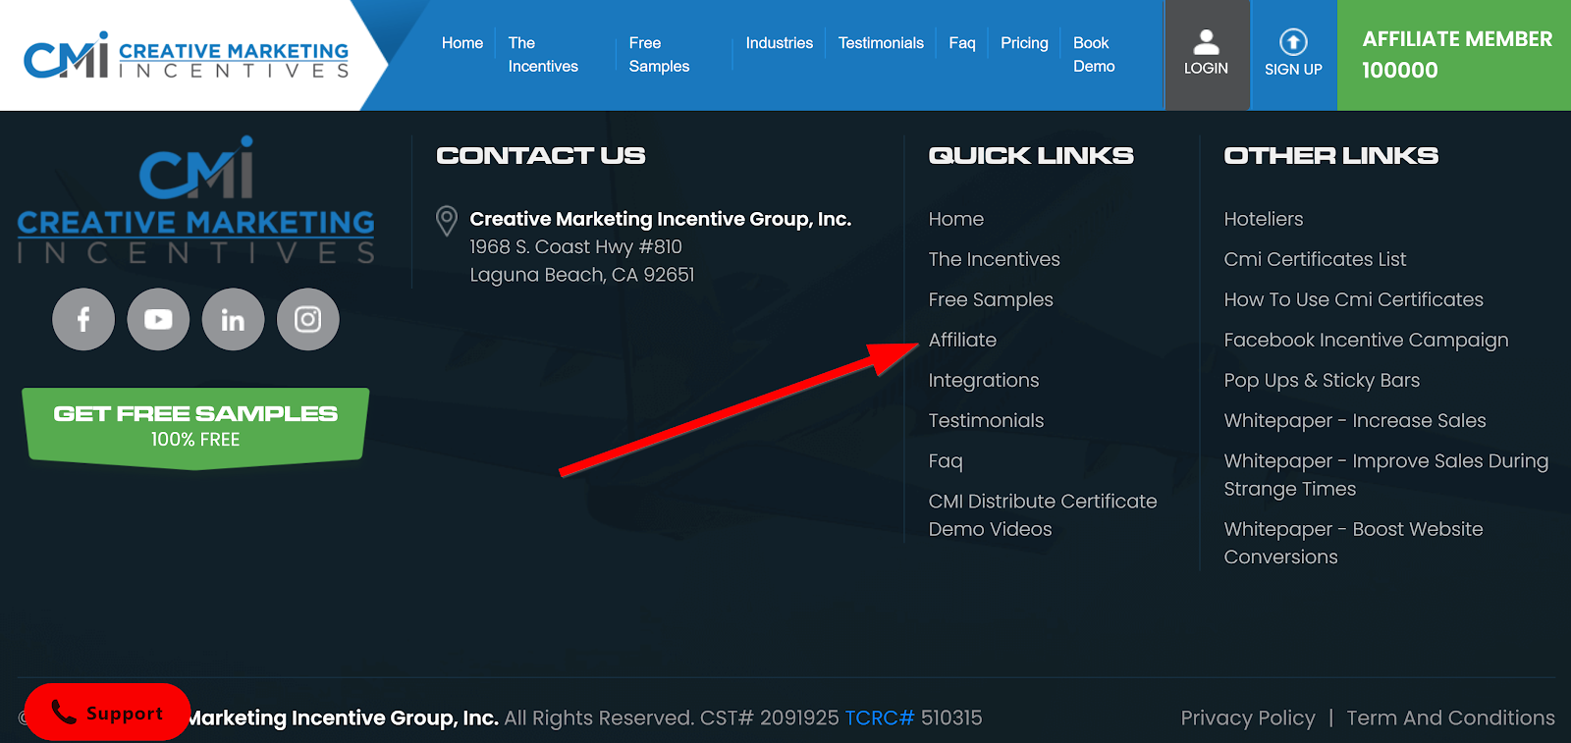The width and height of the screenshot is (1571, 743).
Task: Open Pricing in the top navigation
Action: pos(1024,43)
